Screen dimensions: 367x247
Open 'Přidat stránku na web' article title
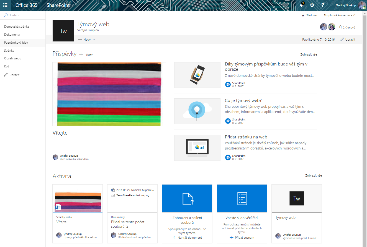(246, 137)
